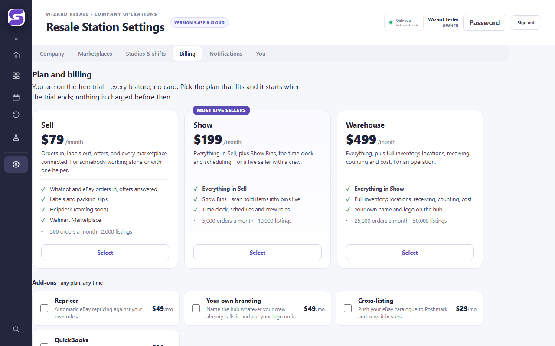Image resolution: width=555 pixels, height=346 pixels.
Task: Click the Only you presence indicator
Action: pyautogui.click(x=404, y=22)
